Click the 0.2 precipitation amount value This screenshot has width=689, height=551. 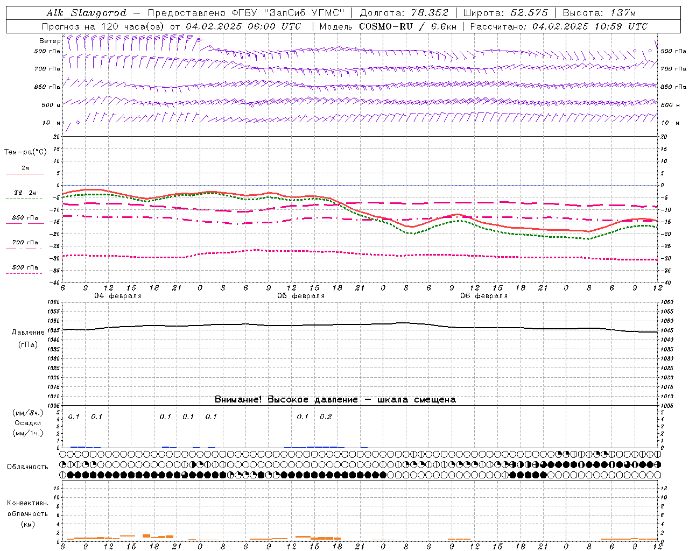[x=326, y=417]
